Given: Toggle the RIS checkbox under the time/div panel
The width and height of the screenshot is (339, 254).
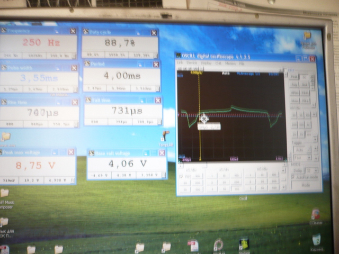Looking at the screenshot, I should tap(181, 176).
